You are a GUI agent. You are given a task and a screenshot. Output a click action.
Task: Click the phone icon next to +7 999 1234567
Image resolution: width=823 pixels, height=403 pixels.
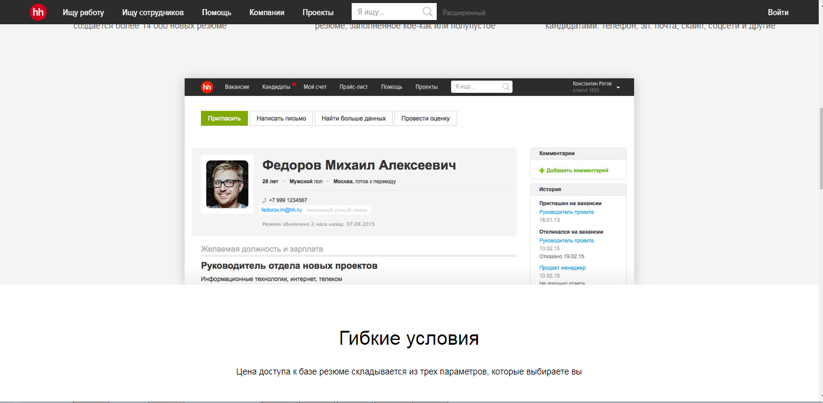point(265,200)
